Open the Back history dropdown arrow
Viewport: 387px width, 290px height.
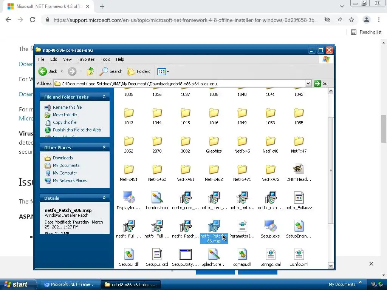(x=62, y=71)
